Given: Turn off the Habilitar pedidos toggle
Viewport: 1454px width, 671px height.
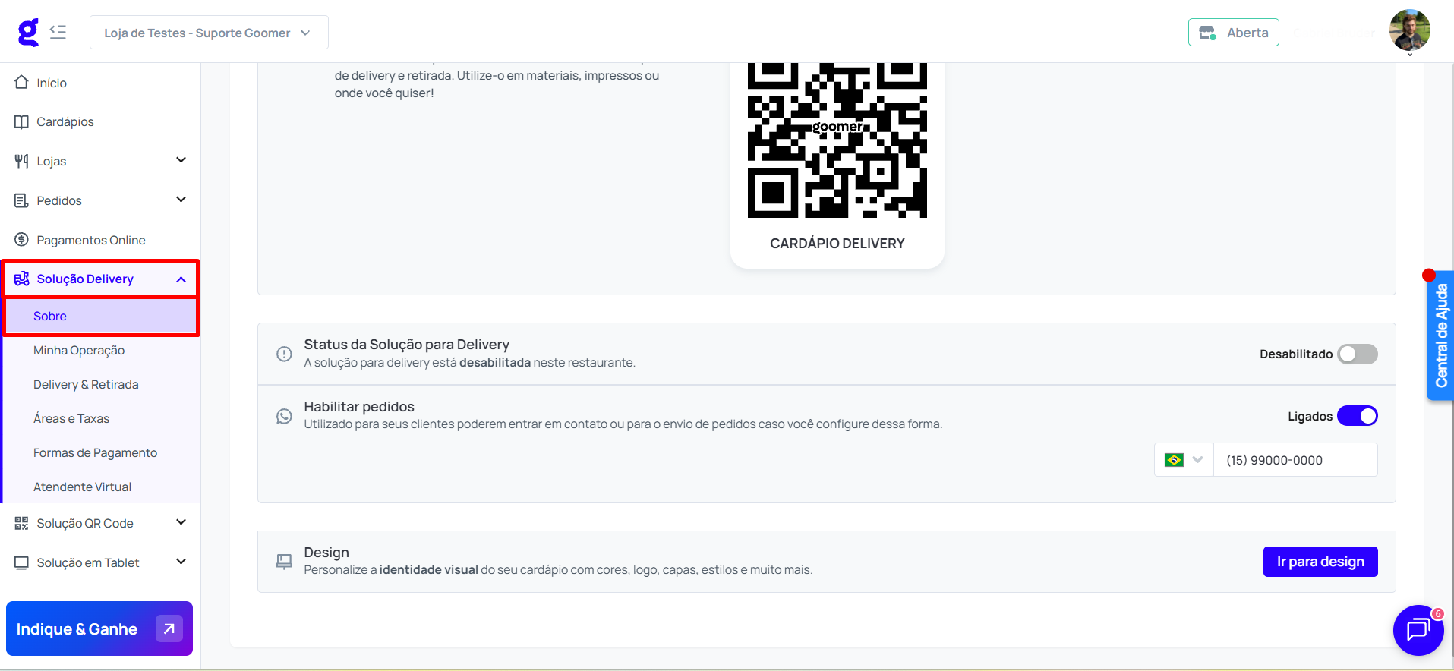Looking at the screenshot, I should point(1358,416).
